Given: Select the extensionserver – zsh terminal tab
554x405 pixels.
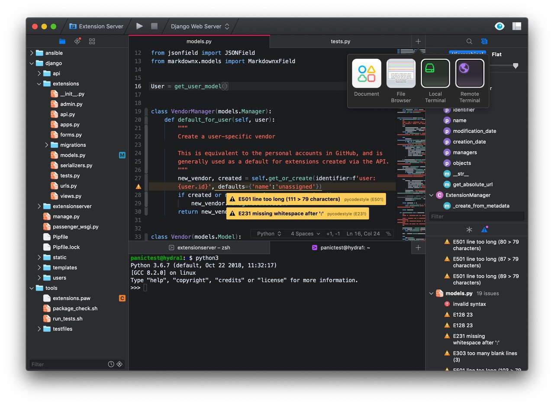Looking at the screenshot, I should [199, 247].
